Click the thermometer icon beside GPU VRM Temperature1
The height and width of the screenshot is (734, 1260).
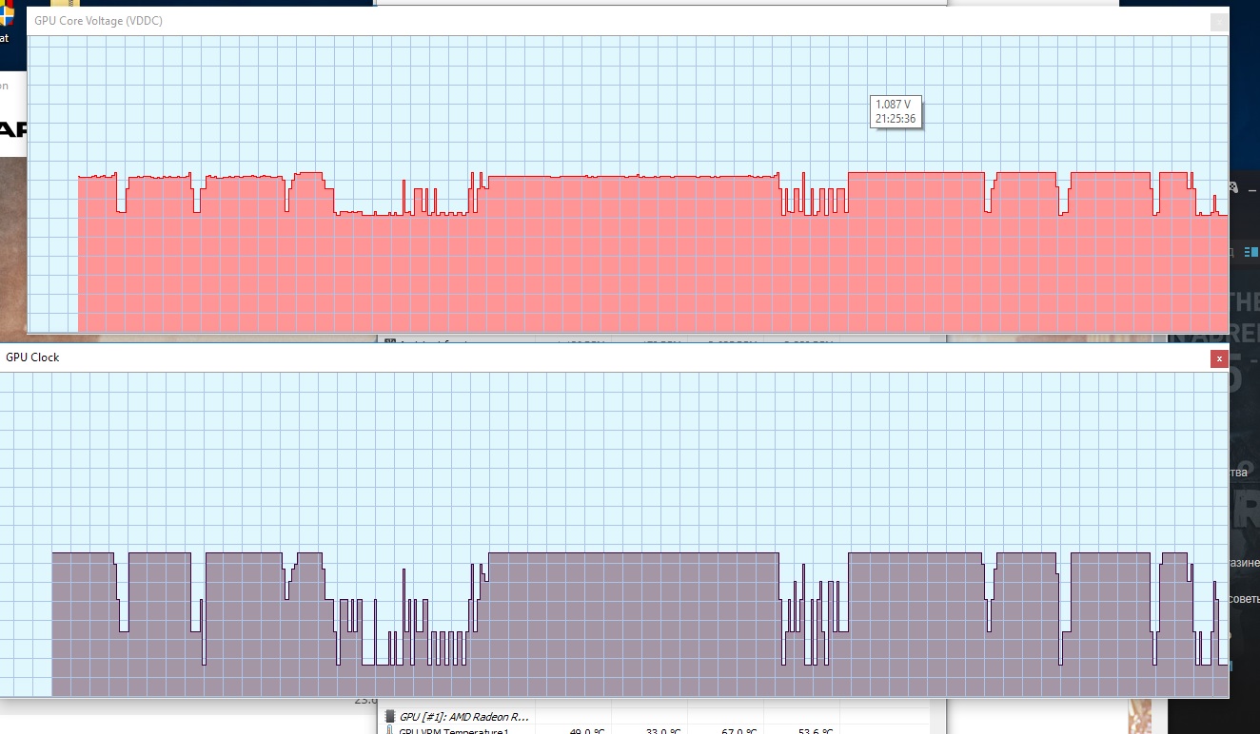[389, 730]
